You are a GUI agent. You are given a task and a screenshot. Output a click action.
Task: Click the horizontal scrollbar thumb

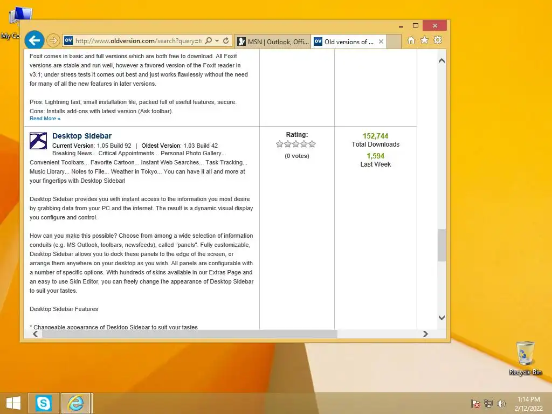(190, 334)
